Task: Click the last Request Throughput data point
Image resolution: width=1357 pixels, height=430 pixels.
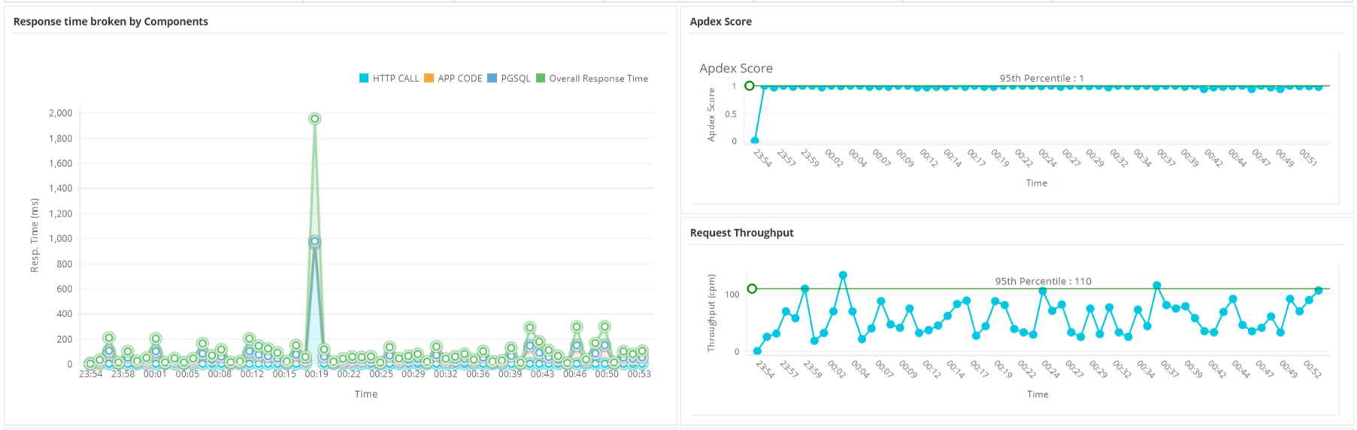Action: [x=1319, y=290]
